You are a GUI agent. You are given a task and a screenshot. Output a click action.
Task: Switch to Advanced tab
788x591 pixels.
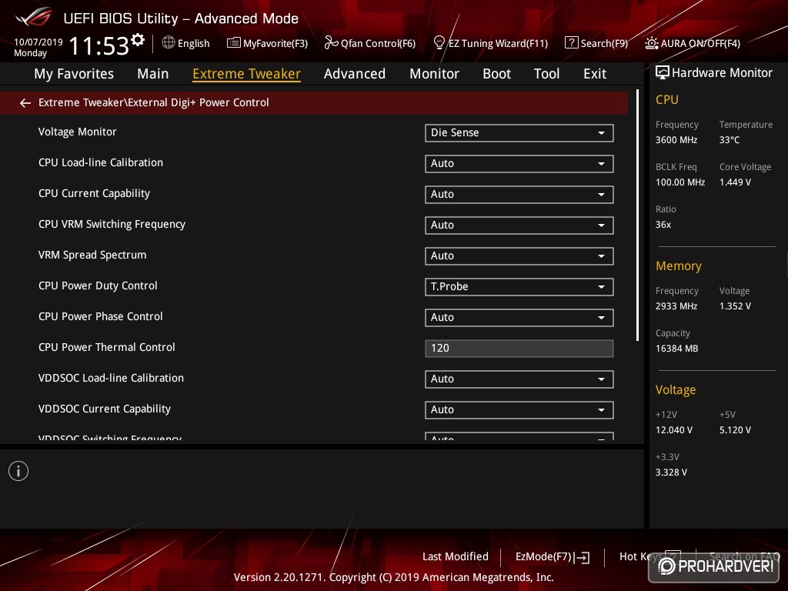coord(354,74)
